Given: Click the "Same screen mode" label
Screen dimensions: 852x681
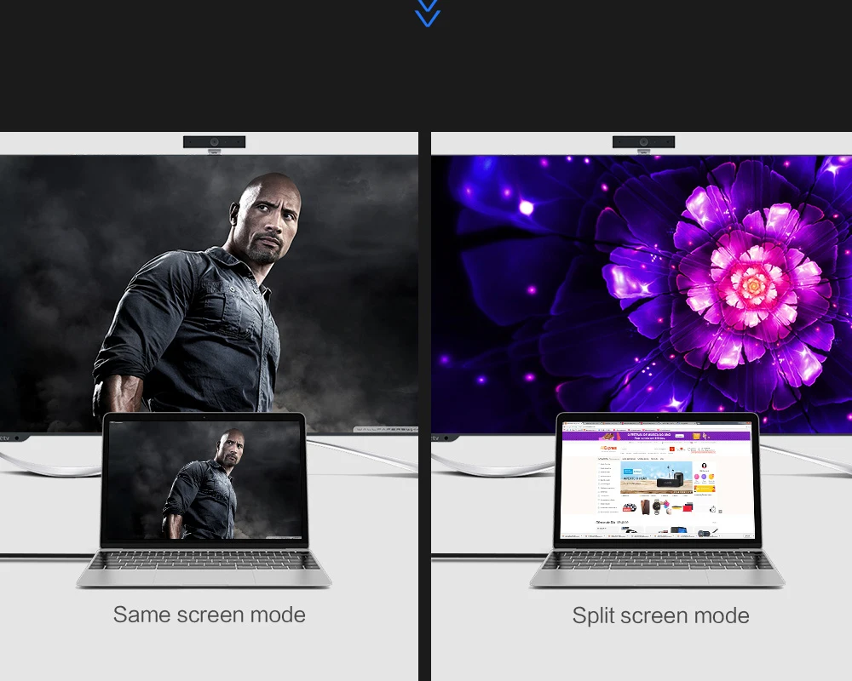Looking at the screenshot, I should (x=209, y=615).
